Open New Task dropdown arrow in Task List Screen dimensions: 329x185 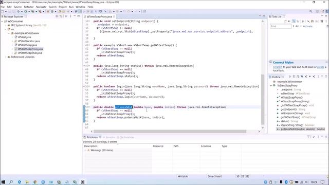click(x=289, y=21)
